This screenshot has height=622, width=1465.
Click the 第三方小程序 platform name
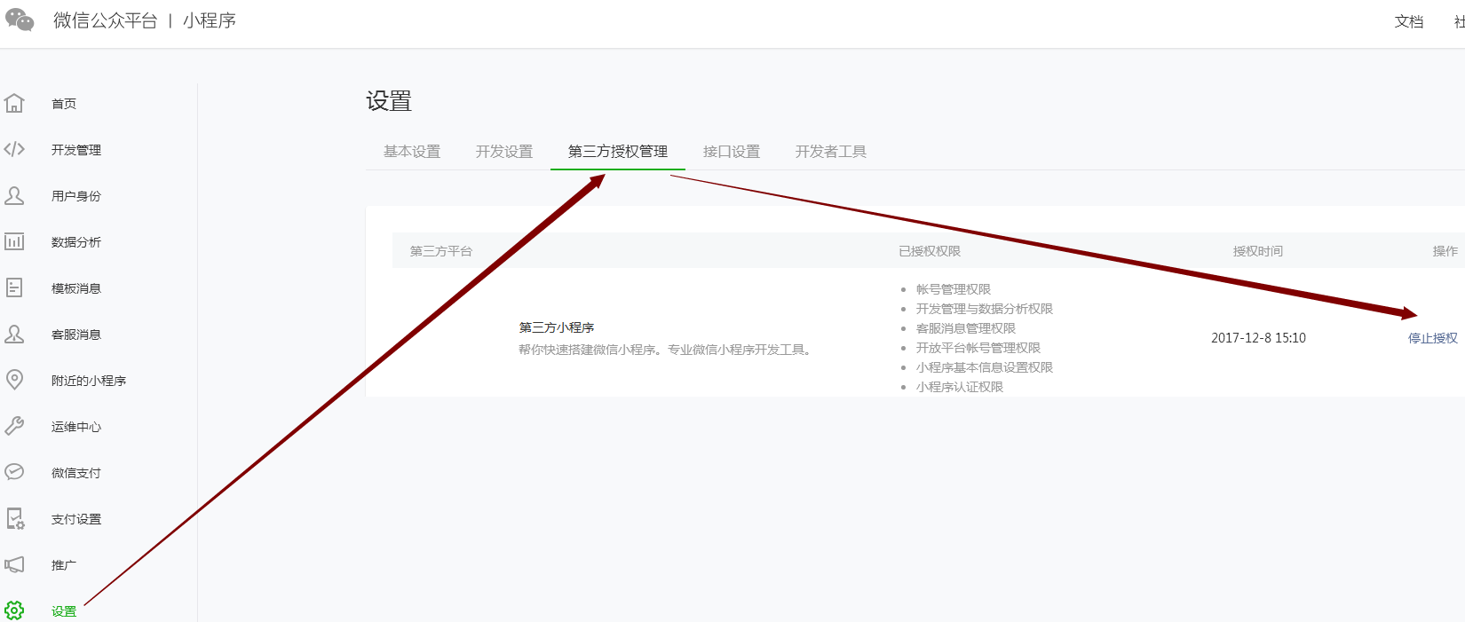pos(557,327)
